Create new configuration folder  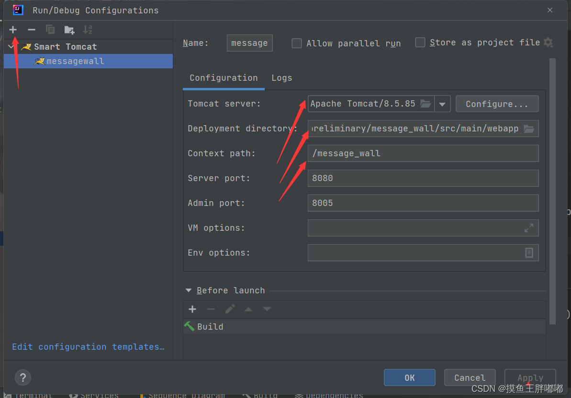[x=69, y=30]
